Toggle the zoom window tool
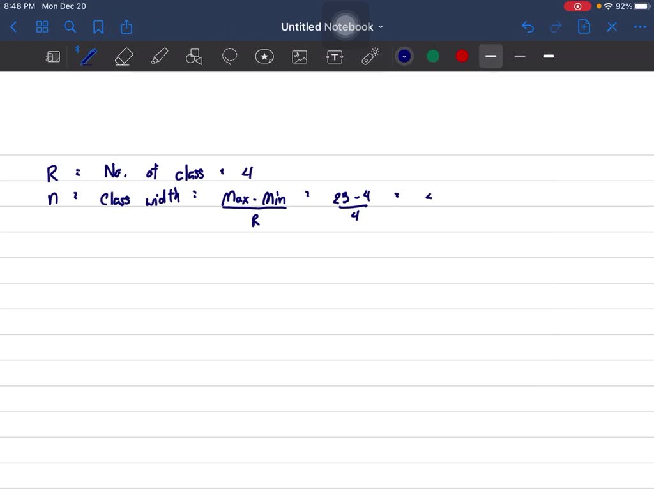Image resolution: width=654 pixels, height=490 pixels. click(x=53, y=56)
